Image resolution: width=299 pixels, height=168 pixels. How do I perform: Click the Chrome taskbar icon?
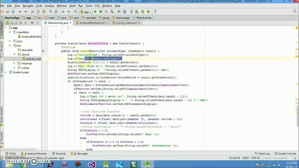tap(22, 165)
